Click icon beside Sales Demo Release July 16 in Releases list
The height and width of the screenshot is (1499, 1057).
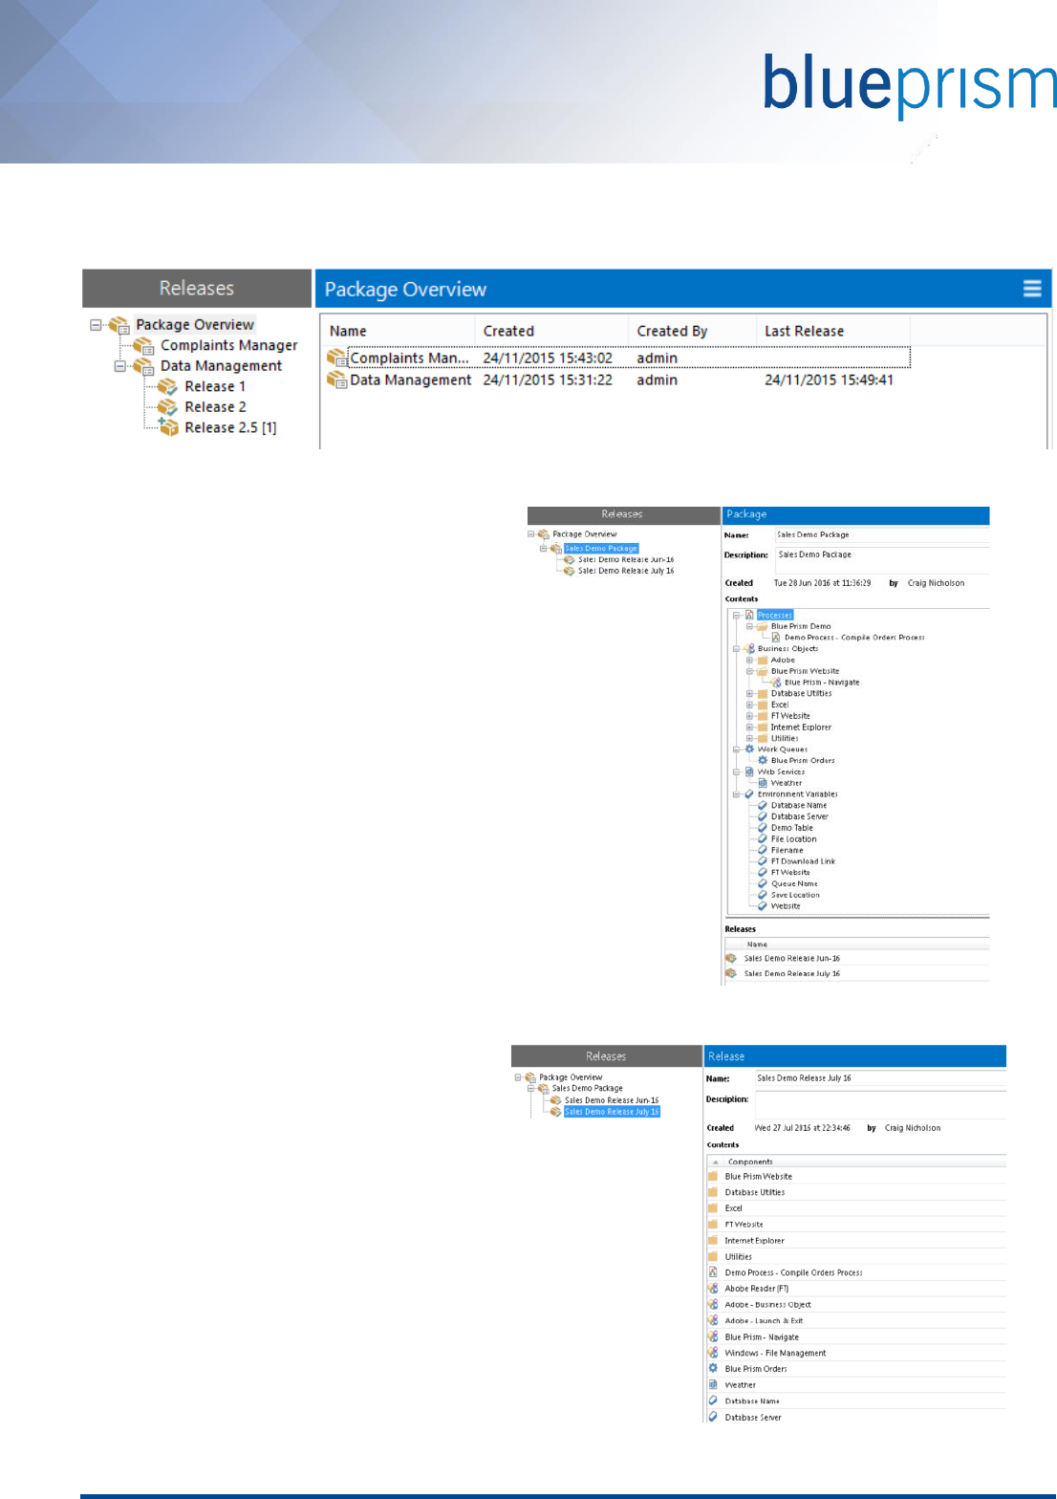coord(731,973)
